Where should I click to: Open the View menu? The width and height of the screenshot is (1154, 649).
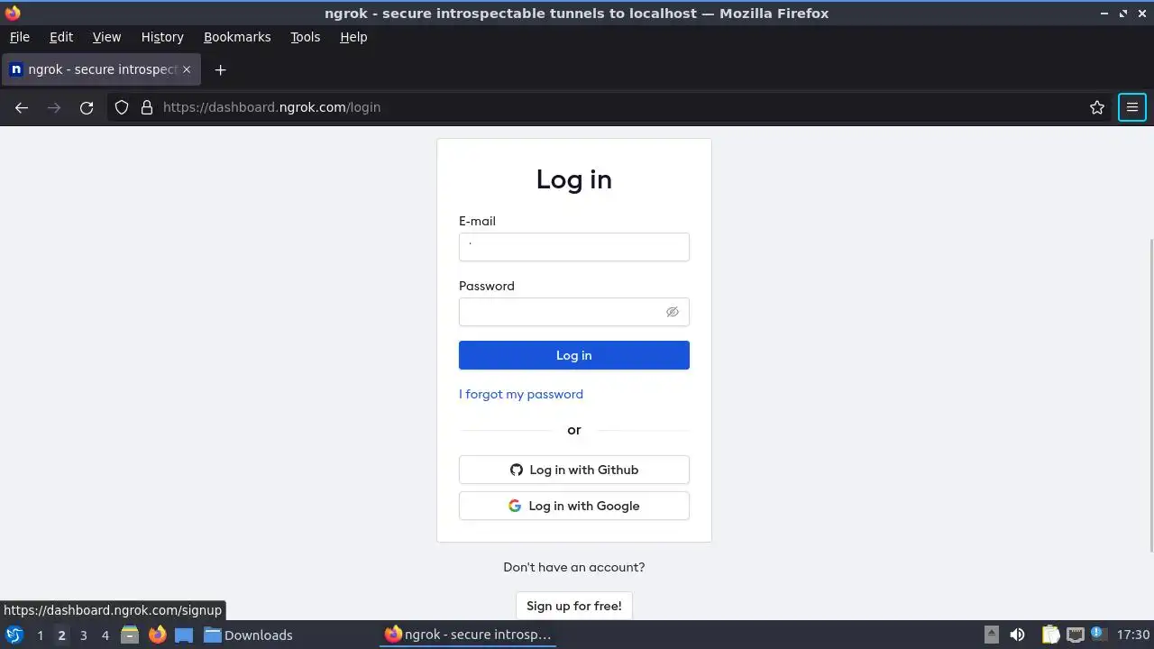click(x=106, y=37)
